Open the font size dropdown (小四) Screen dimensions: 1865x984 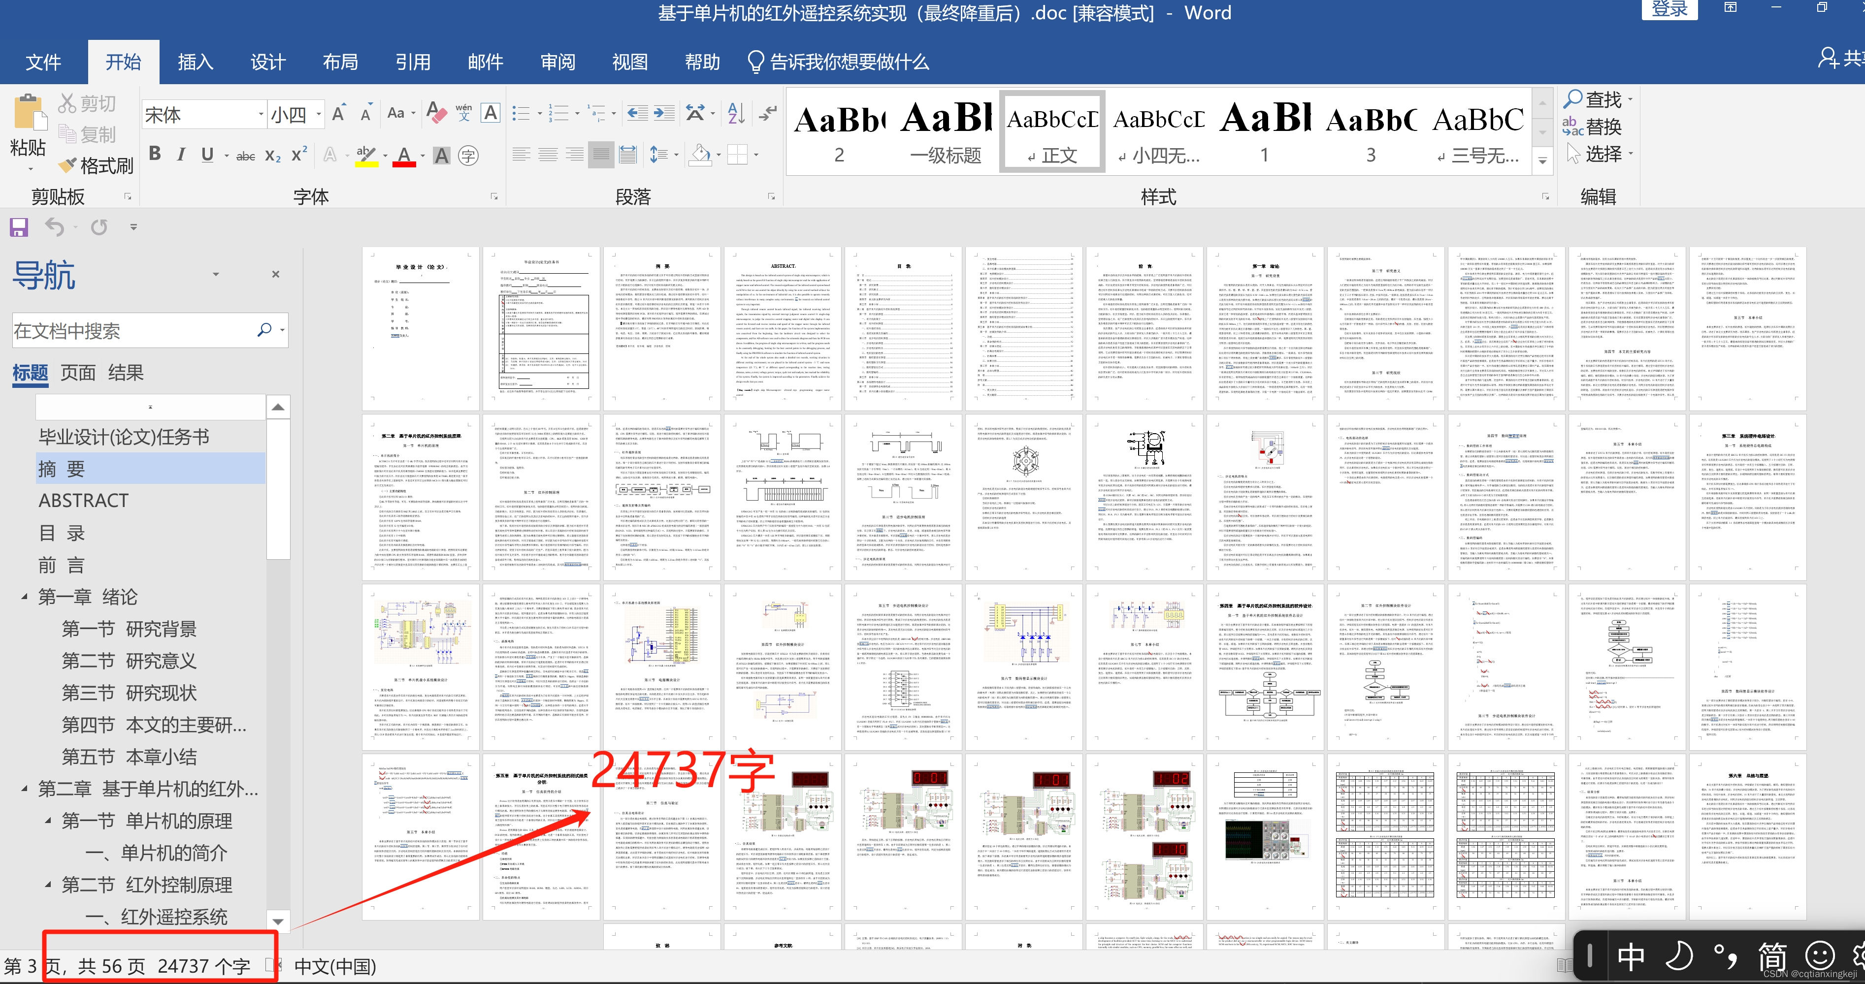tap(319, 114)
